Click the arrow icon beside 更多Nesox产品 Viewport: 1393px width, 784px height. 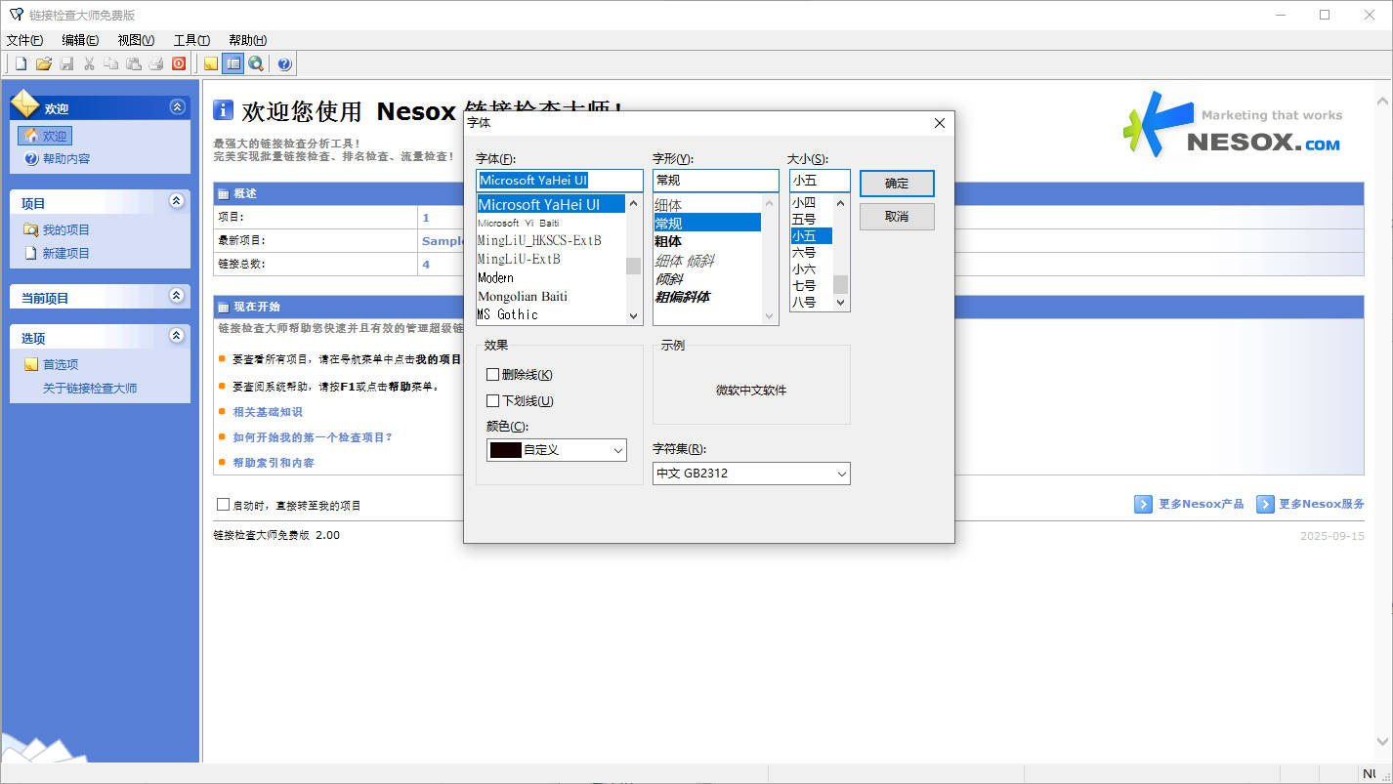pos(1143,504)
